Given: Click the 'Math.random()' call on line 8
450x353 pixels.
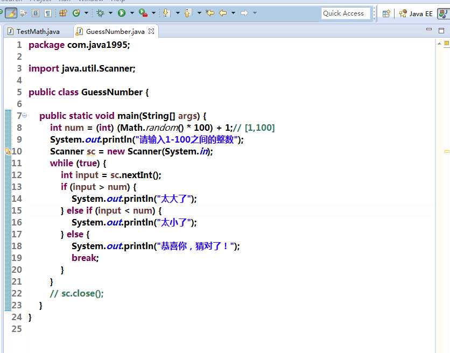Looking at the screenshot, I should [x=152, y=128].
